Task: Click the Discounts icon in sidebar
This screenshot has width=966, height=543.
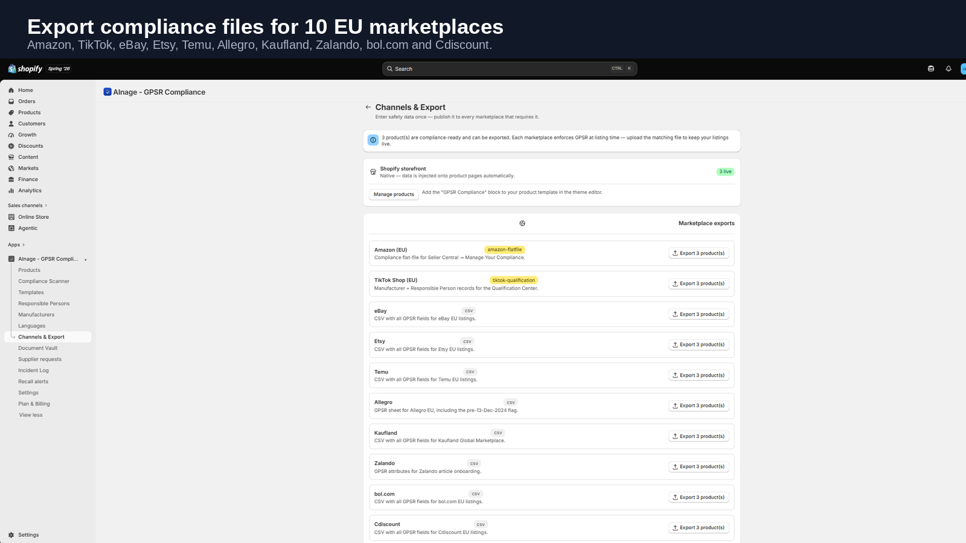Action: [x=11, y=146]
